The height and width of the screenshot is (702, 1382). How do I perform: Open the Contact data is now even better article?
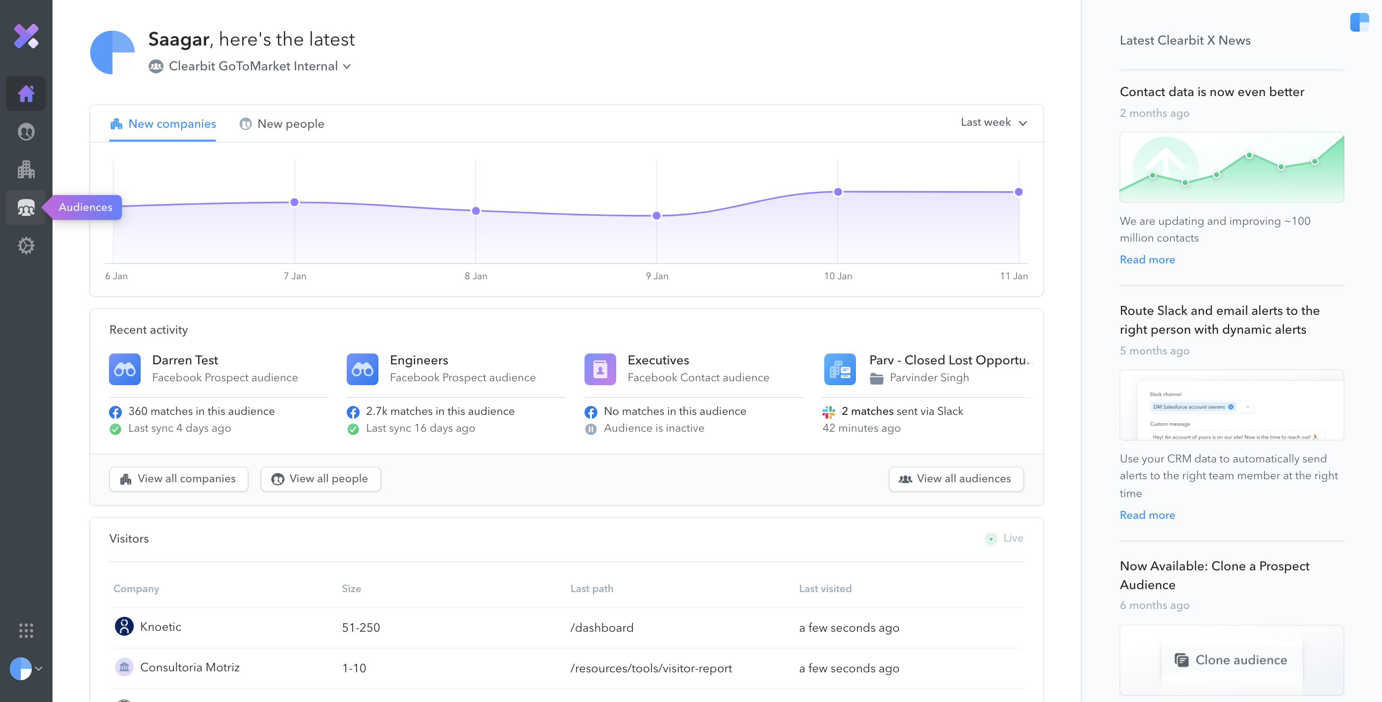click(1212, 92)
